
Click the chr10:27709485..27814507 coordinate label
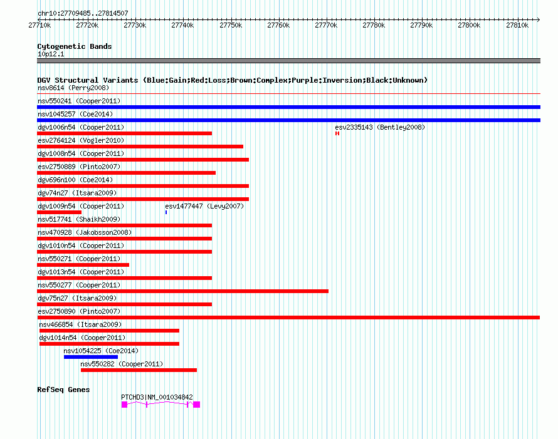coord(83,14)
